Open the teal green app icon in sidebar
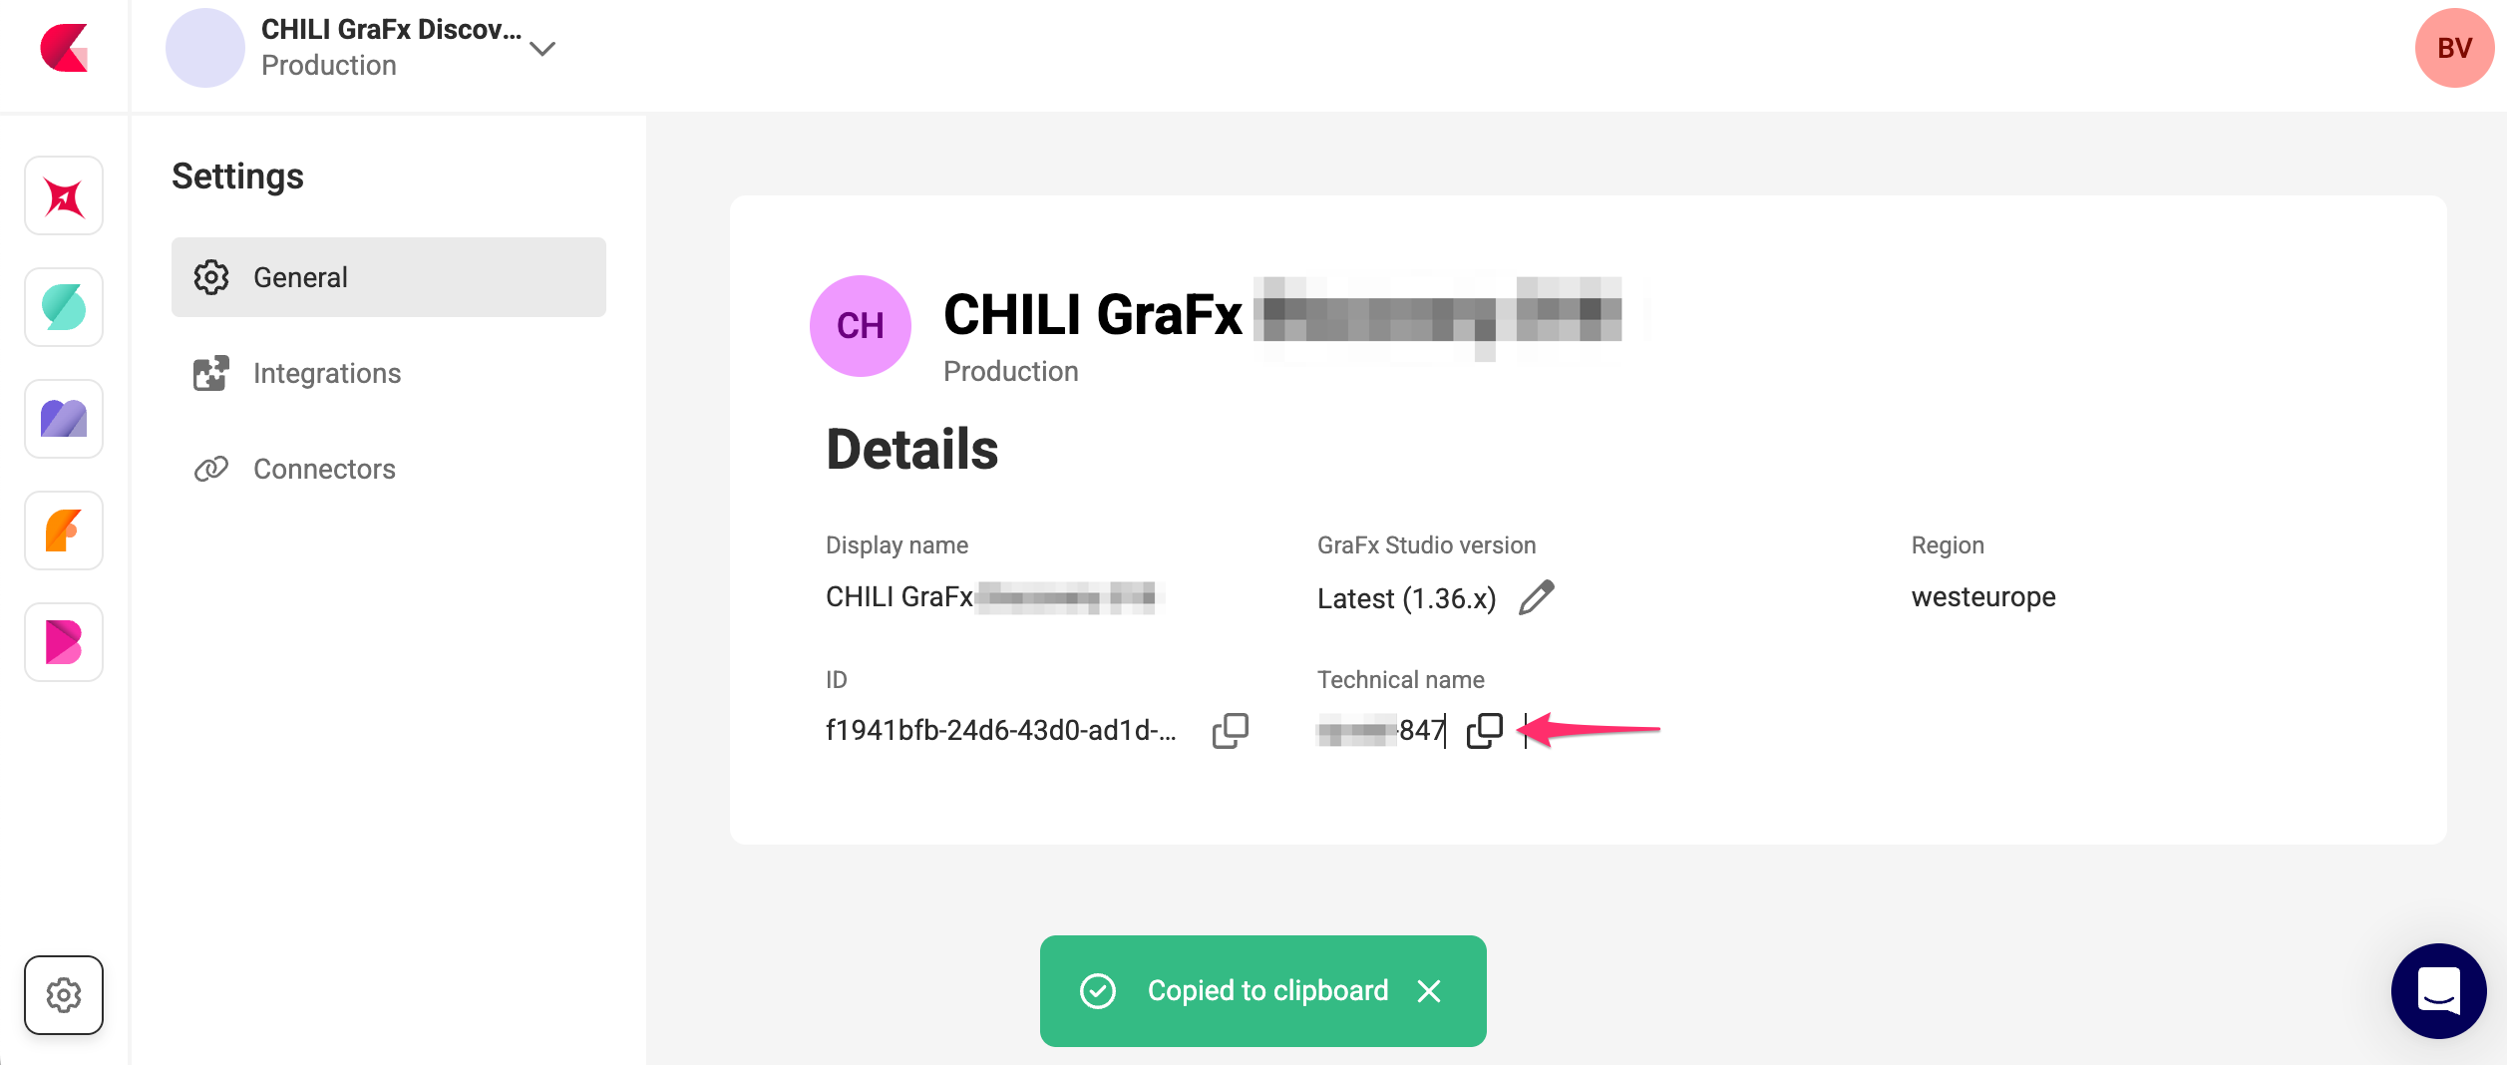The height and width of the screenshot is (1065, 2507). 64,307
